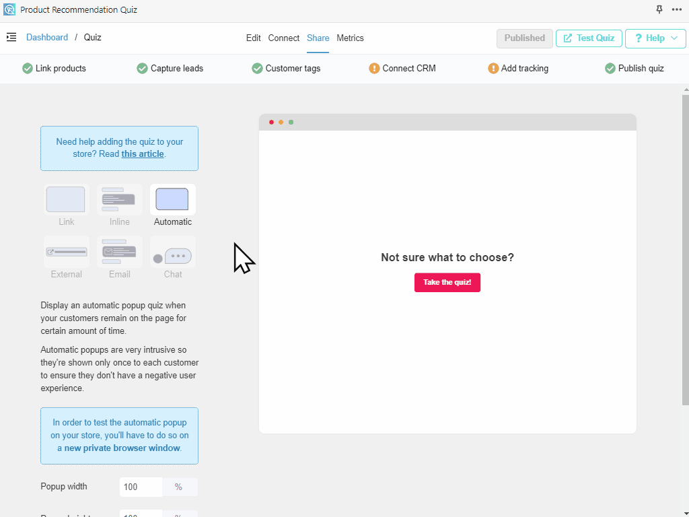Viewport: 689px width, 517px height.
Task: Click the percent unit next to Popup width
Action: [178, 487]
